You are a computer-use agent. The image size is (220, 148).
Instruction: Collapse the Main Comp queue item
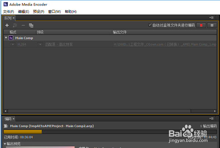click(6, 38)
